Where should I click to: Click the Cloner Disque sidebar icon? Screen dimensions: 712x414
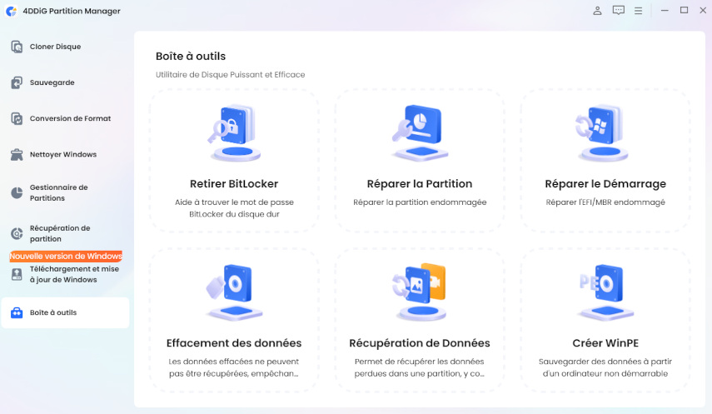[17, 47]
